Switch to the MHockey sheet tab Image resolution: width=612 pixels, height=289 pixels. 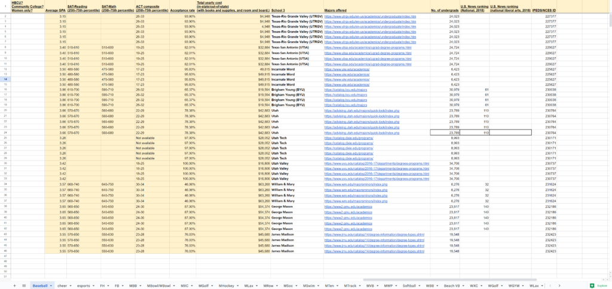point(227,286)
